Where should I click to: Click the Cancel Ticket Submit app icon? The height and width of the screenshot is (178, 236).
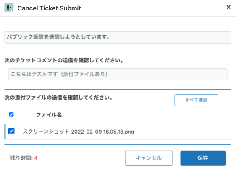point(9,8)
